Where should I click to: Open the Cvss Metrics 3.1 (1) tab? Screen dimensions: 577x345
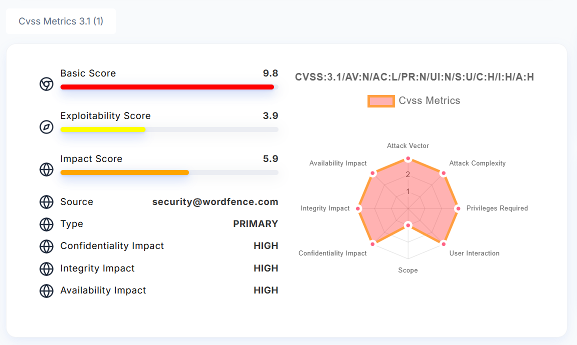tap(61, 21)
